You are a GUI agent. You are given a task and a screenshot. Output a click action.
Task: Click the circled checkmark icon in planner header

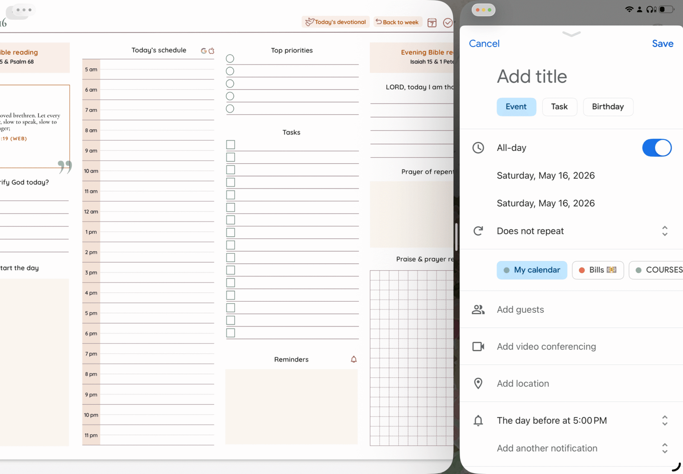pos(447,23)
